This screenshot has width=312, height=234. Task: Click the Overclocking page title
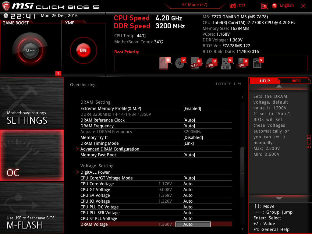coord(83,85)
